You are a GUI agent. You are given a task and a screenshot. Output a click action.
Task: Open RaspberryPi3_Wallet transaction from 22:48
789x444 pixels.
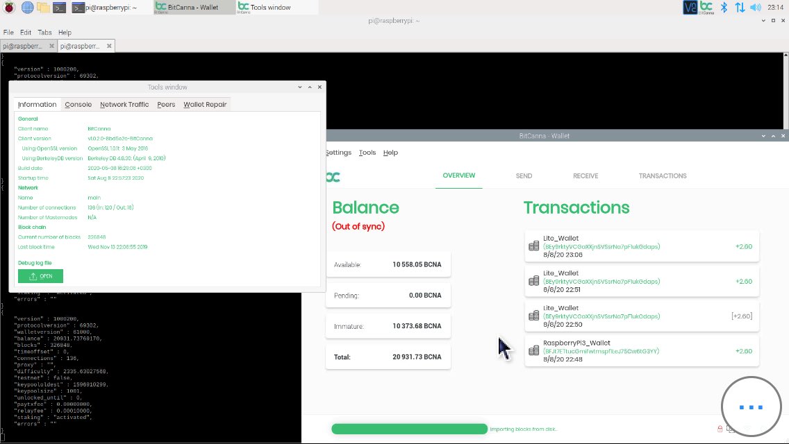click(x=642, y=351)
